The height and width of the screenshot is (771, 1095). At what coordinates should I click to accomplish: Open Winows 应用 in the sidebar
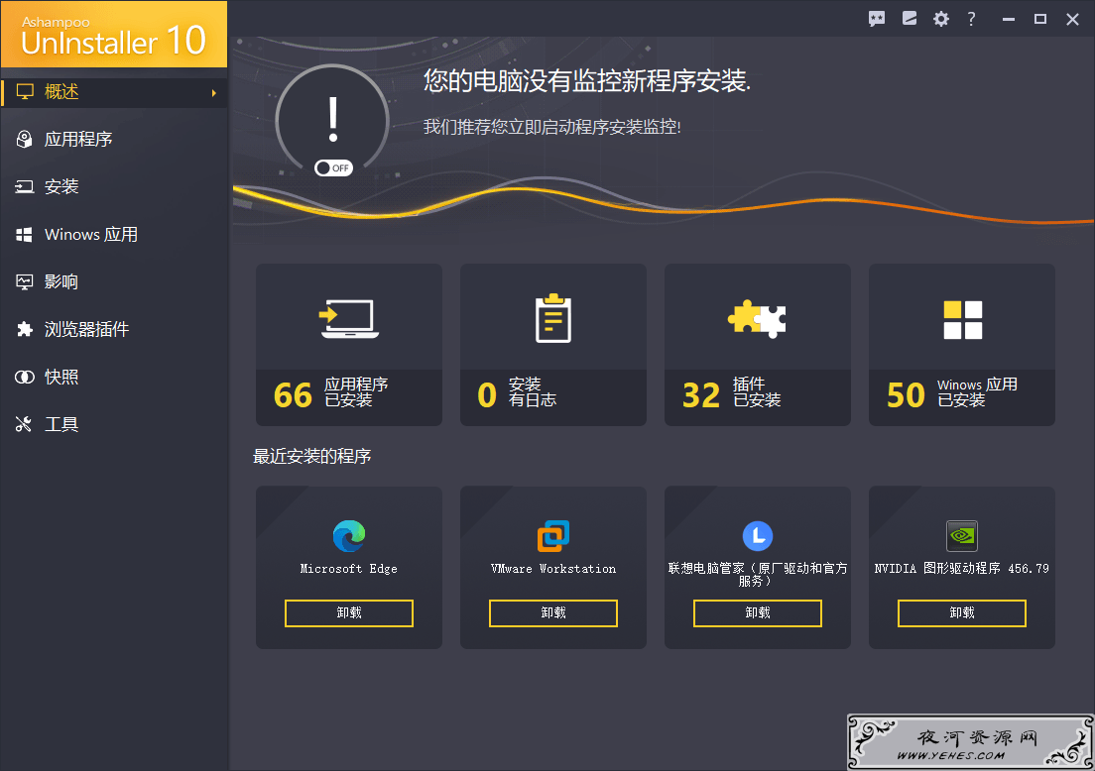(114, 235)
